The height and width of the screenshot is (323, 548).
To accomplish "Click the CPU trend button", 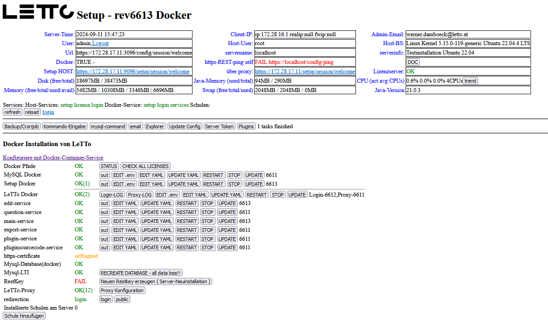I will tap(470, 81).
